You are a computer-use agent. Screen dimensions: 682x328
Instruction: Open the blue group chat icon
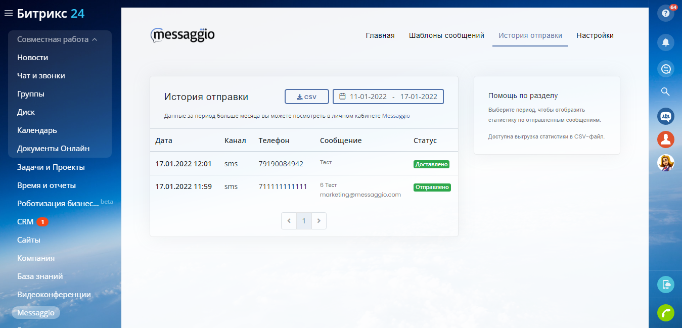pos(665,116)
